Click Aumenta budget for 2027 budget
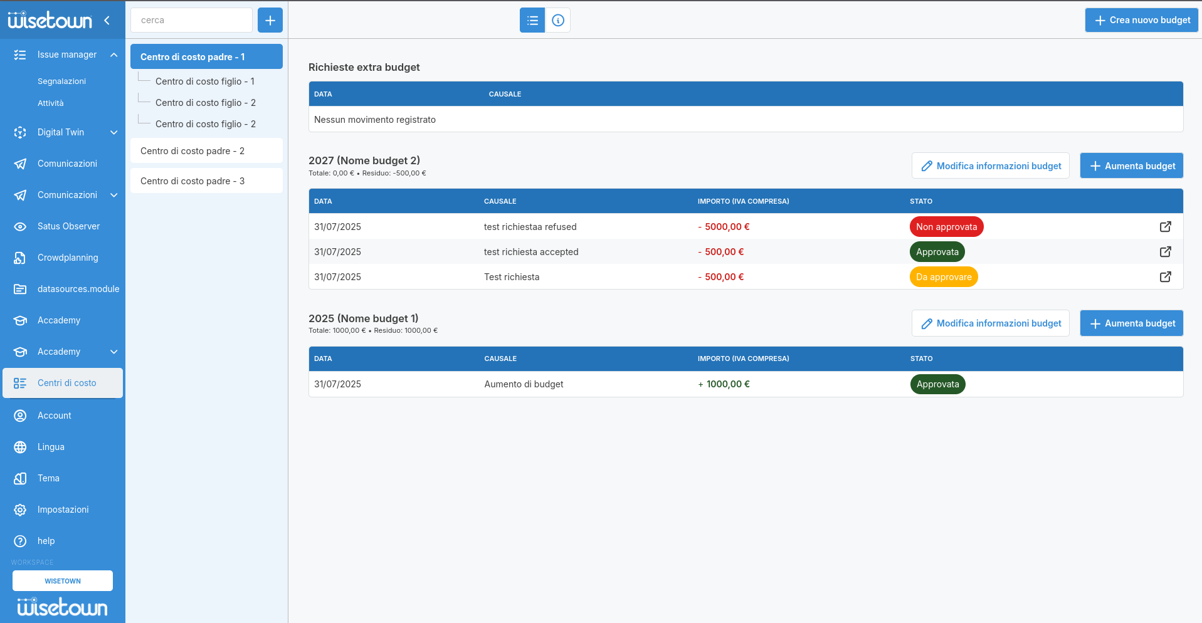 [1131, 166]
